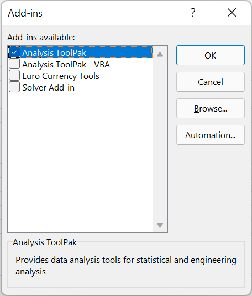Close the Add-ins dialog with X
The height and width of the screenshot is (296, 252).
pyautogui.click(x=232, y=13)
